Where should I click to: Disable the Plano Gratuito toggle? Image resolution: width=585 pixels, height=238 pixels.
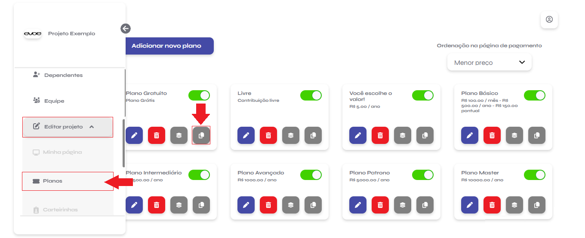tap(199, 95)
